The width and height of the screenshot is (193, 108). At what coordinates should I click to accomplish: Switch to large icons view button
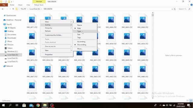(x=191, y=101)
